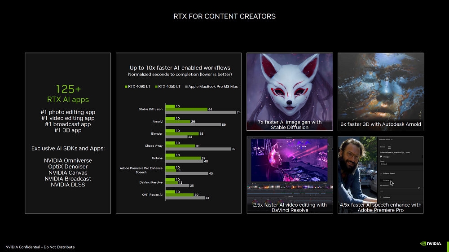
Task: Click the Adobe Premiere Pro Enhance Speech row label
Action: coord(141,170)
